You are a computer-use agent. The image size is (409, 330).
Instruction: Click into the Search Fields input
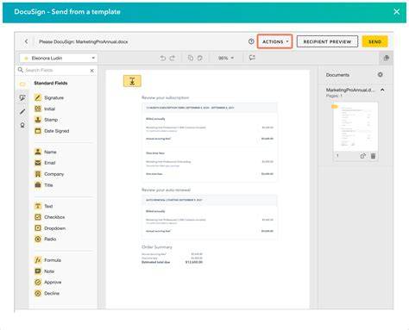56,71
